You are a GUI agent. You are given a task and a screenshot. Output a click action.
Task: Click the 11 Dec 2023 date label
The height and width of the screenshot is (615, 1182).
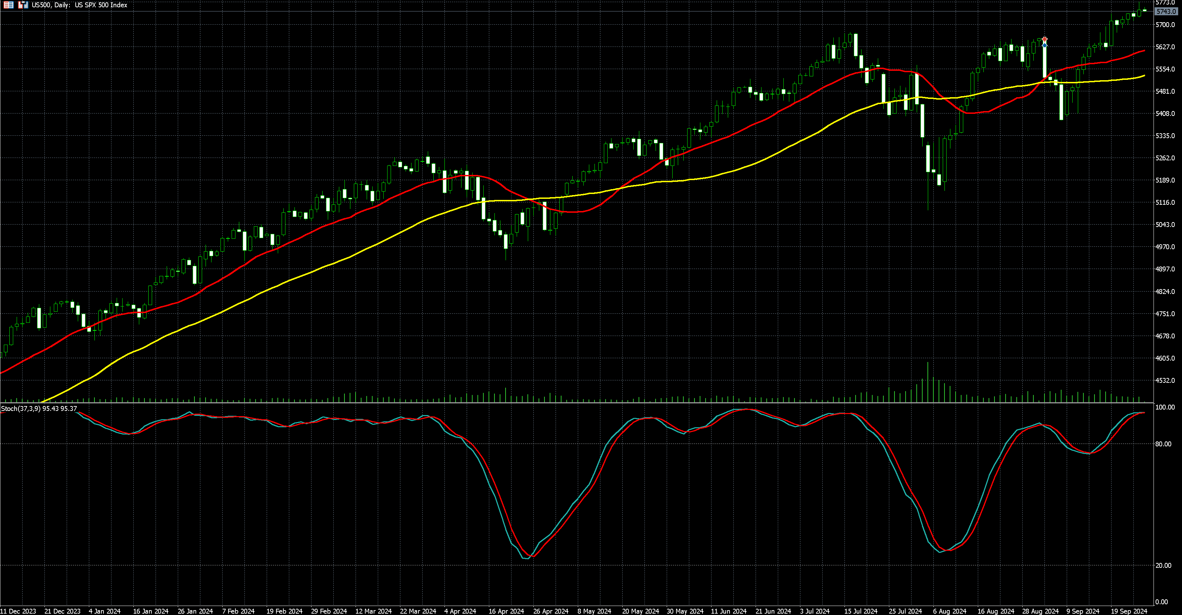18,611
